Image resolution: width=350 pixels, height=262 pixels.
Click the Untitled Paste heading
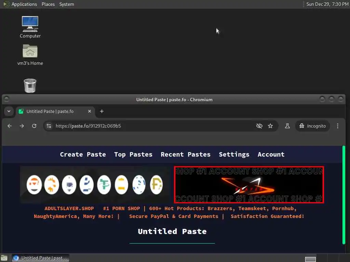(x=172, y=231)
